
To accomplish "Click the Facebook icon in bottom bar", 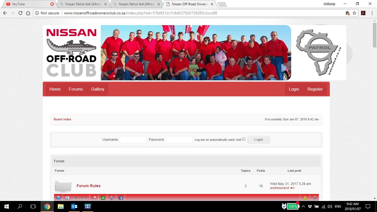I will [121, 198].
